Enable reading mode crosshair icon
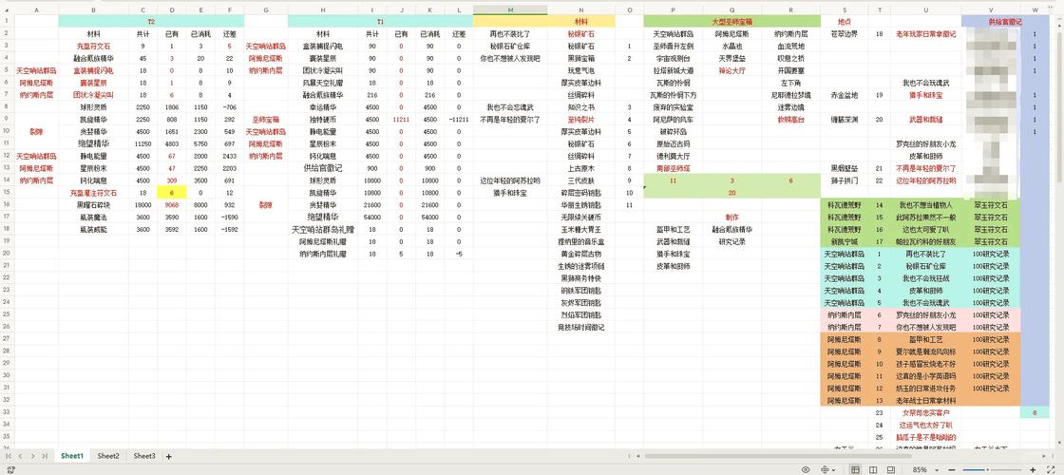1064x475 pixels. (x=826, y=469)
